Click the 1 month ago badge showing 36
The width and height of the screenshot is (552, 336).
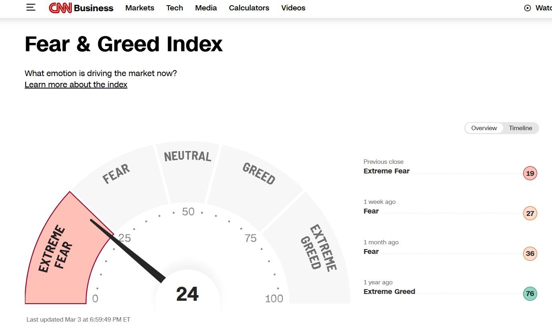pos(530,254)
